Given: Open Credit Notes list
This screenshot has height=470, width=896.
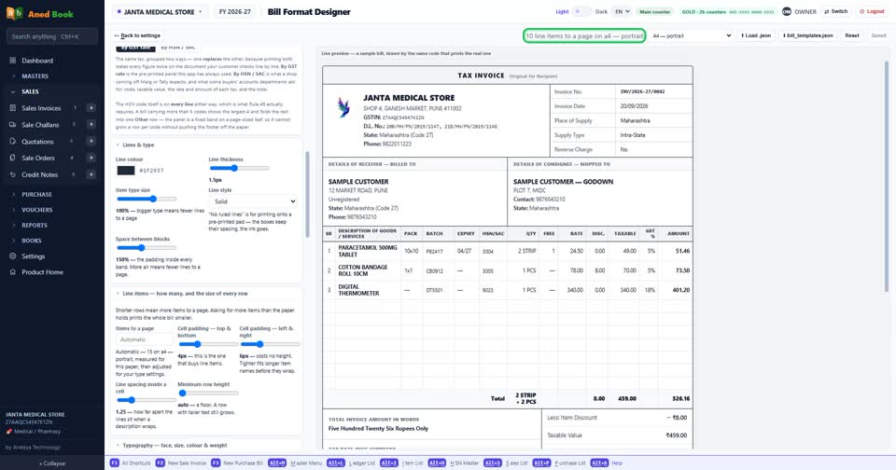Looking at the screenshot, I should pyautogui.click(x=39, y=174).
